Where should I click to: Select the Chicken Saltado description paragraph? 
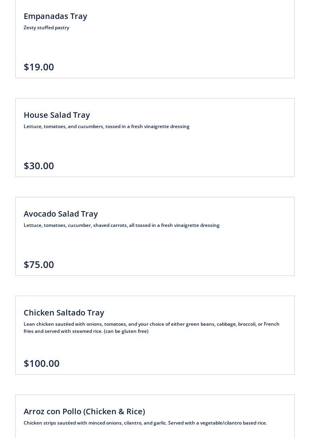[x=152, y=328]
